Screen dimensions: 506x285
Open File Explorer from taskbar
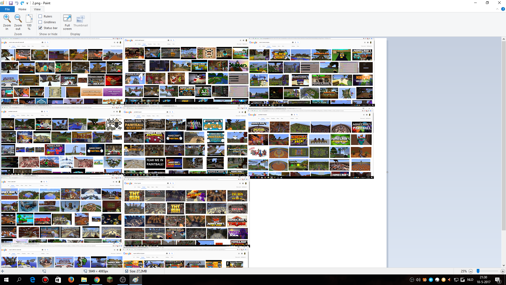coord(84,280)
